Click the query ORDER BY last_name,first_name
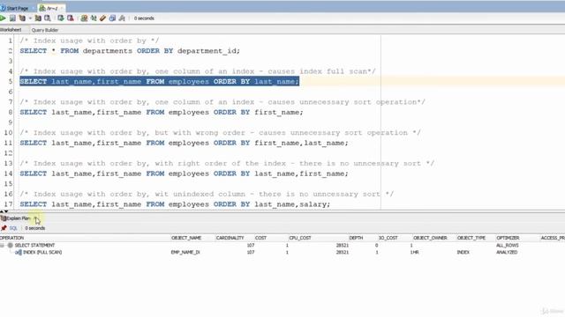This screenshot has height=317, width=565. pos(185,173)
